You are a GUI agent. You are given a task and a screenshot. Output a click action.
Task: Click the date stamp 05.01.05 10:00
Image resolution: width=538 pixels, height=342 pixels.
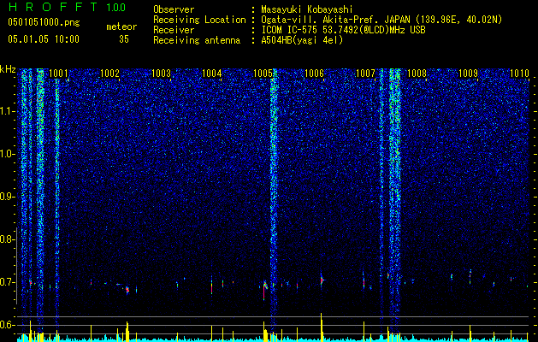coord(44,39)
